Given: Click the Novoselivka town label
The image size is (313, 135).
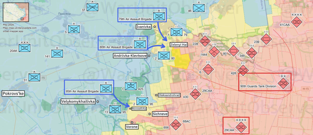Looking at the screenshot, I should pos(139,109).
